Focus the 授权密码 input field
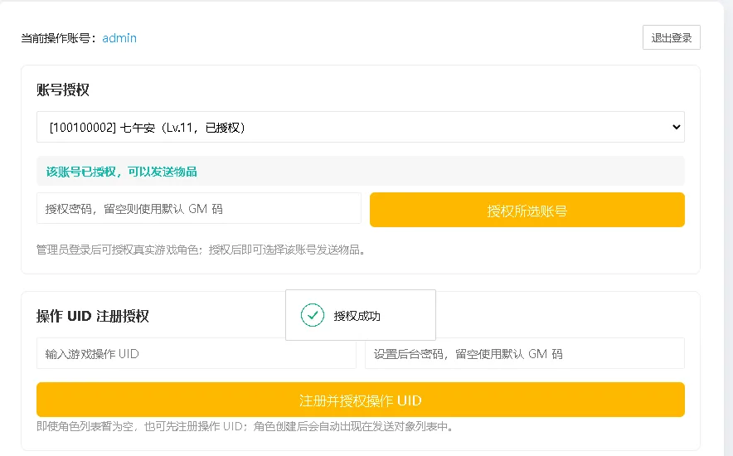The height and width of the screenshot is (456, 733). pyautogui.click(x=199, y=208)
